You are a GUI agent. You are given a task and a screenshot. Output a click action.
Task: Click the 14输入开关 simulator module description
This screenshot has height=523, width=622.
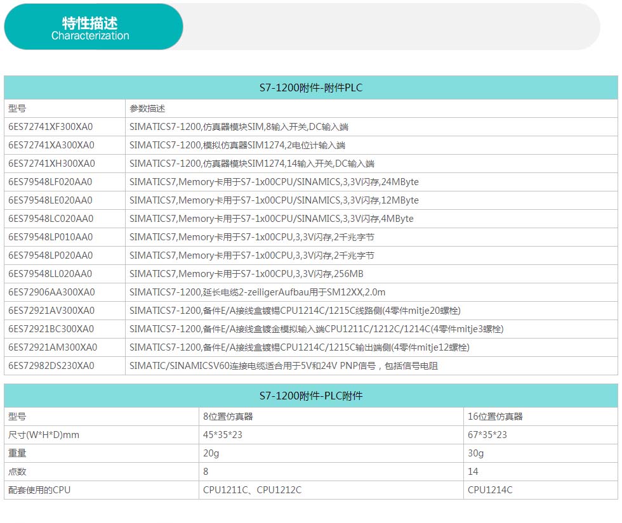click(x=252, y=164)
